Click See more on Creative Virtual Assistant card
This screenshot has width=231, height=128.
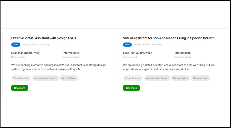[x=20, y=88]
